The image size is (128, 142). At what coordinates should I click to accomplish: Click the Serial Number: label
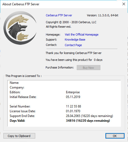pos(20,106)
